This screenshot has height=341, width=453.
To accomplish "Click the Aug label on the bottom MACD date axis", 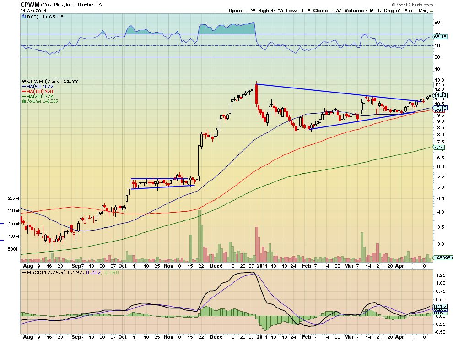I will tap(28, 337).
